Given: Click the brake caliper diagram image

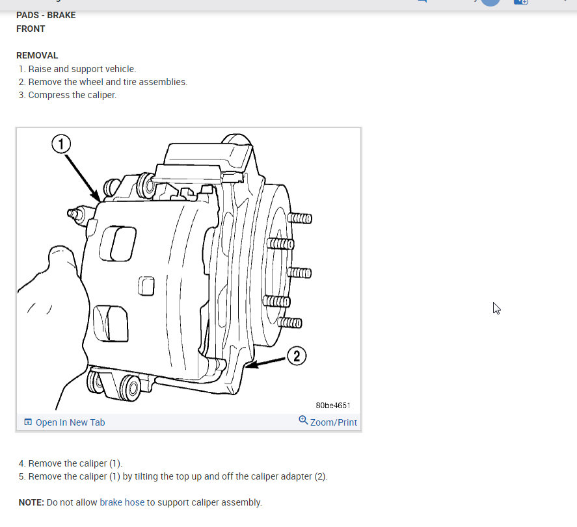Looking at the screenshot, I should pyautogui.click(x=189, y=271).
